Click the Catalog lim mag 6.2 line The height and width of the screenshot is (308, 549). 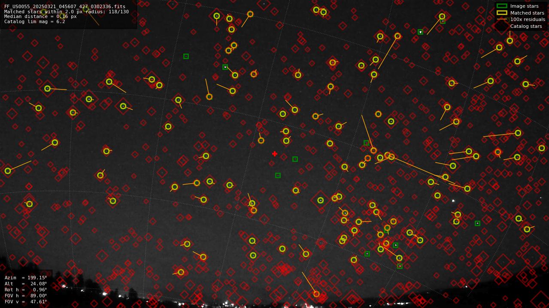(x=35, y=21)
